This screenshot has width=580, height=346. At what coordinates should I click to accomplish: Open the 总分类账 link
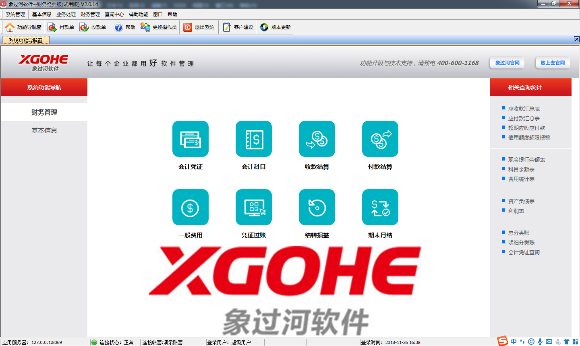[x=519, y=233]
